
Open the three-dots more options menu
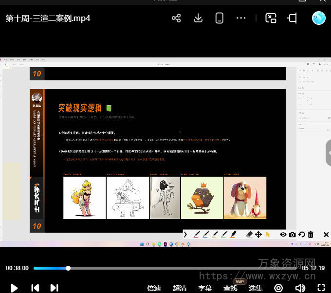click(x=241, y=18)
